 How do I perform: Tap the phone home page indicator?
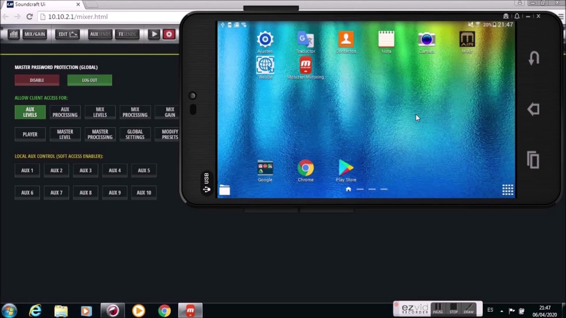click(x=348, y=189)
